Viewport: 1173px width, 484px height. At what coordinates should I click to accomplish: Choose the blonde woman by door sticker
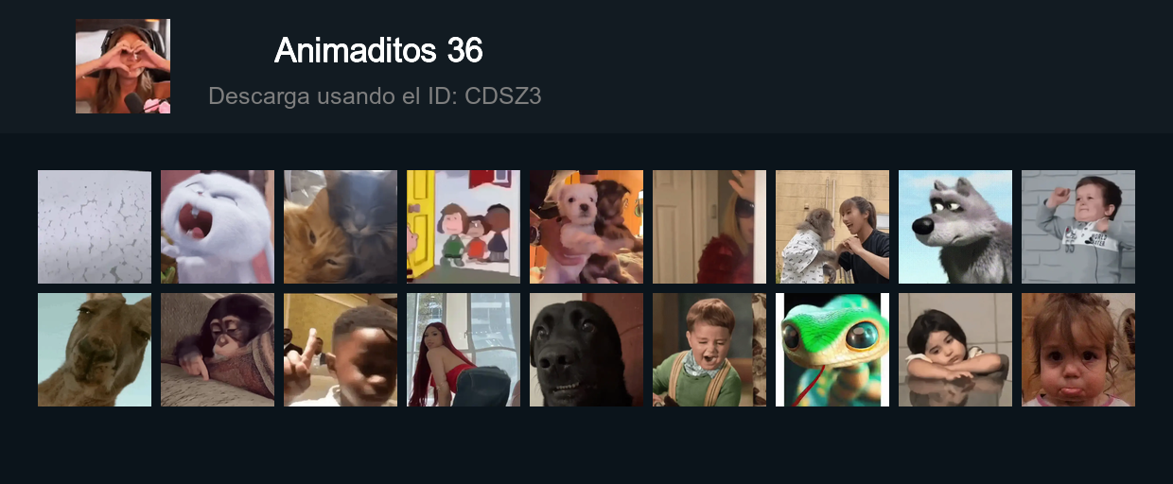[709, 227]
